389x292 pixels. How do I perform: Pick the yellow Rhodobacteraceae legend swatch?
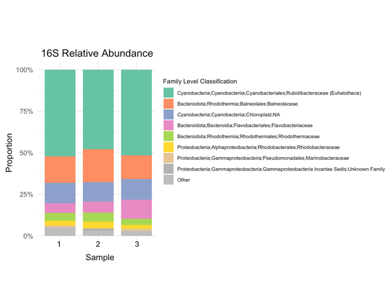pos(169,147)
